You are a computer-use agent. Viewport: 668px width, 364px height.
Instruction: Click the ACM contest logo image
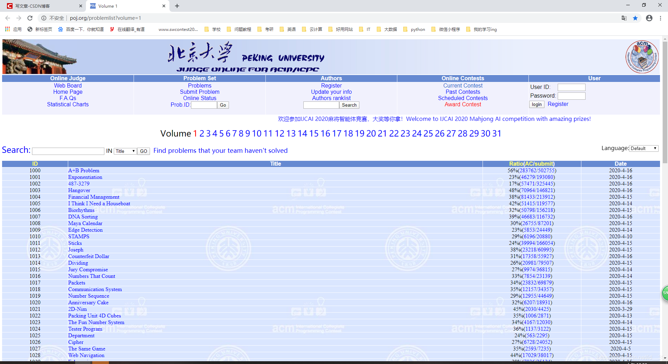[x=642, y=56]
